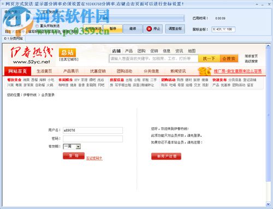Click the scrollbar down arrow
This screenshot has width=273, height=209.
click(268, 204)
